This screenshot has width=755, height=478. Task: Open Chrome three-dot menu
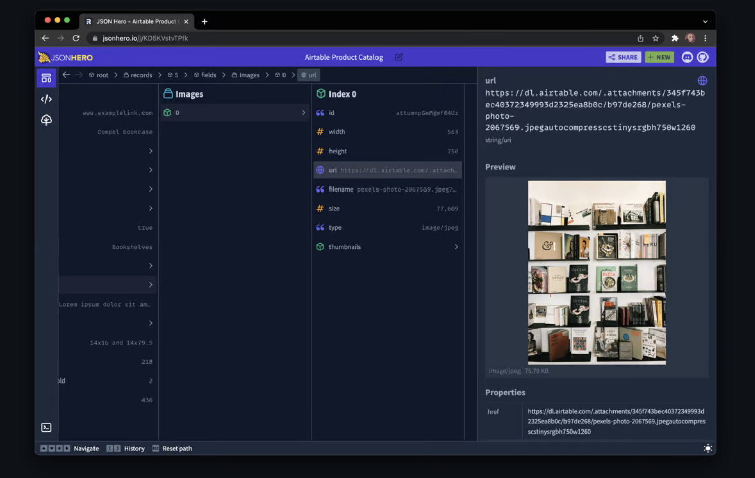tap(705, 38)
